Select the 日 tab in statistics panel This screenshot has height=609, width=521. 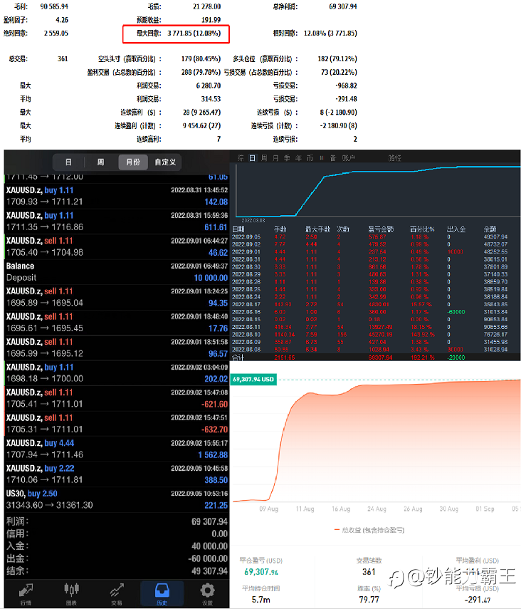(x=253, y=157)
